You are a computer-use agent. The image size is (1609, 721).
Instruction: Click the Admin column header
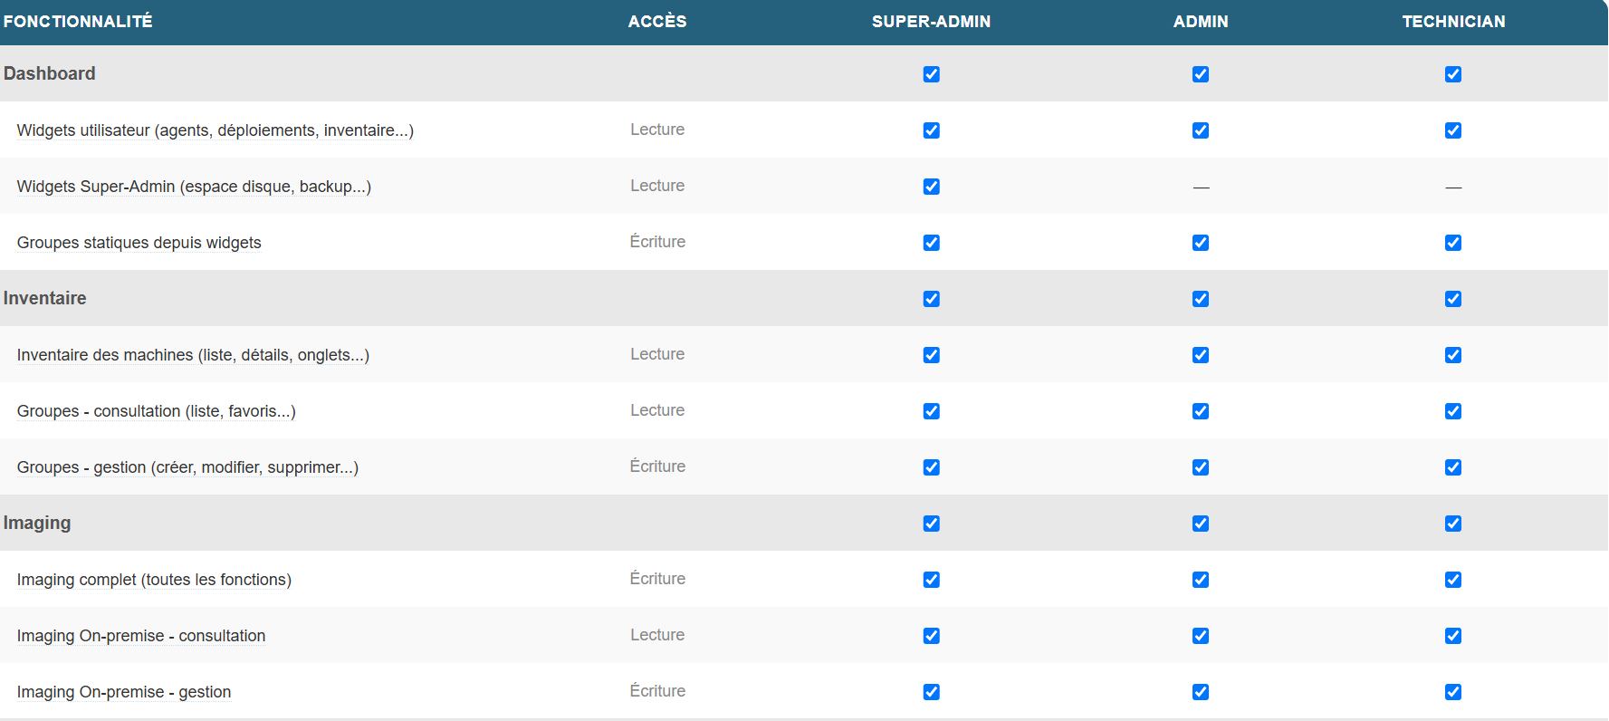click(1201, 22)
